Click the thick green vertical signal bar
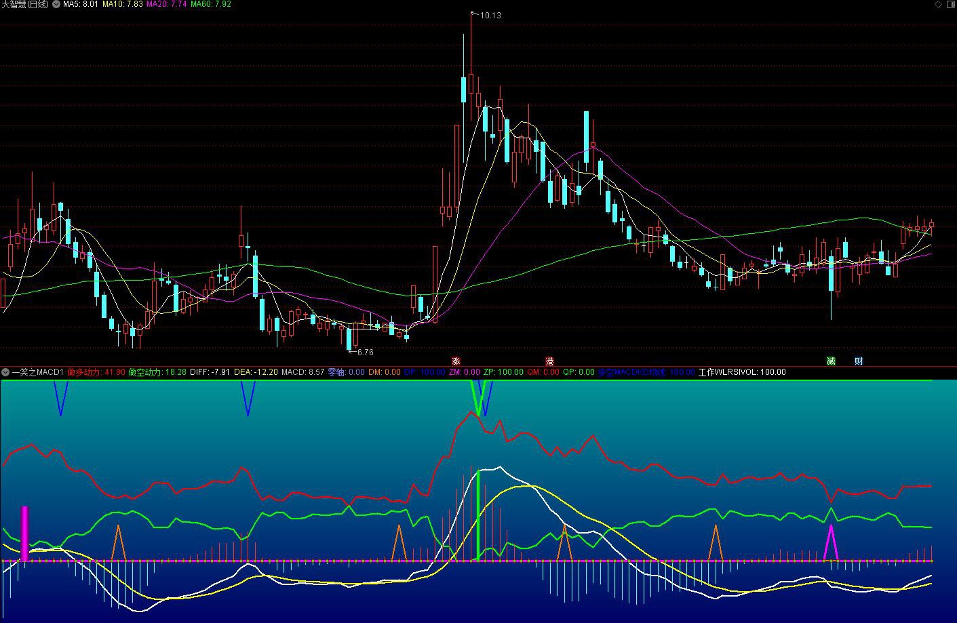Screen dimensions: 957x623 tap(478, 515)
